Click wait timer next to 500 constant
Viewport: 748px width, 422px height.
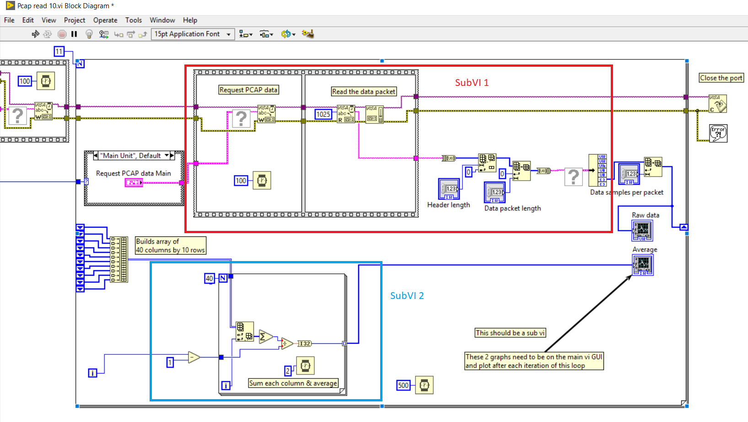[x=424, y=385]
